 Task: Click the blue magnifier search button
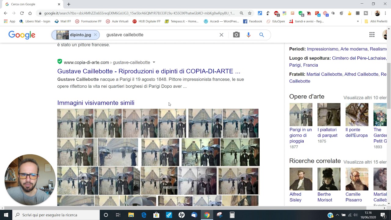261,35
